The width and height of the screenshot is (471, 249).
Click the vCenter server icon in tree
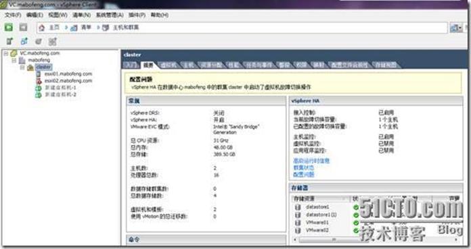click(14, 53)
